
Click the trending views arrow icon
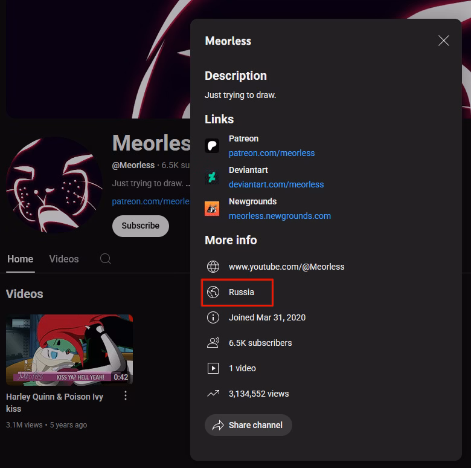click(213, 394)
